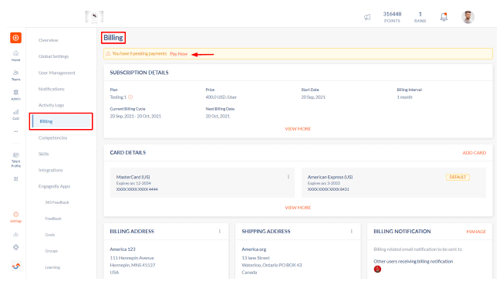Open Activity Logs

coord(52,105)
